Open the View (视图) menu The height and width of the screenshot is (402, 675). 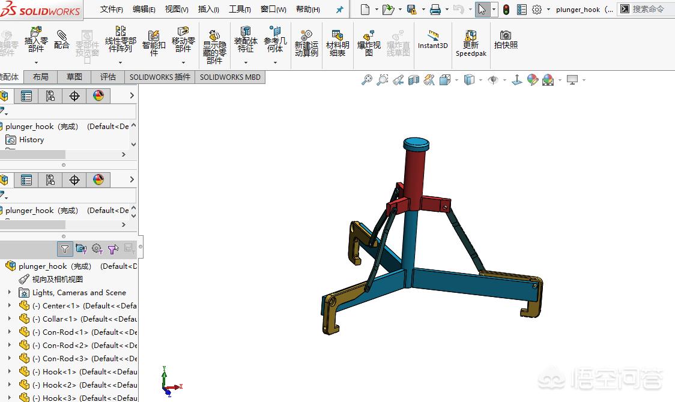click(x=177, y=10)
